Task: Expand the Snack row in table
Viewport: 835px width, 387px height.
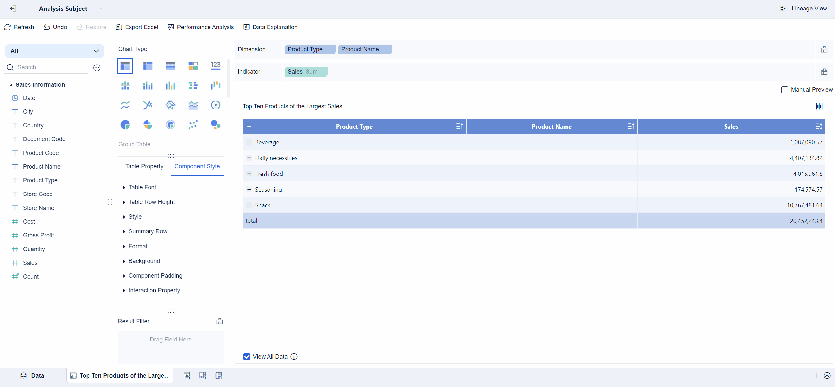Action: (x=249, y=205)
